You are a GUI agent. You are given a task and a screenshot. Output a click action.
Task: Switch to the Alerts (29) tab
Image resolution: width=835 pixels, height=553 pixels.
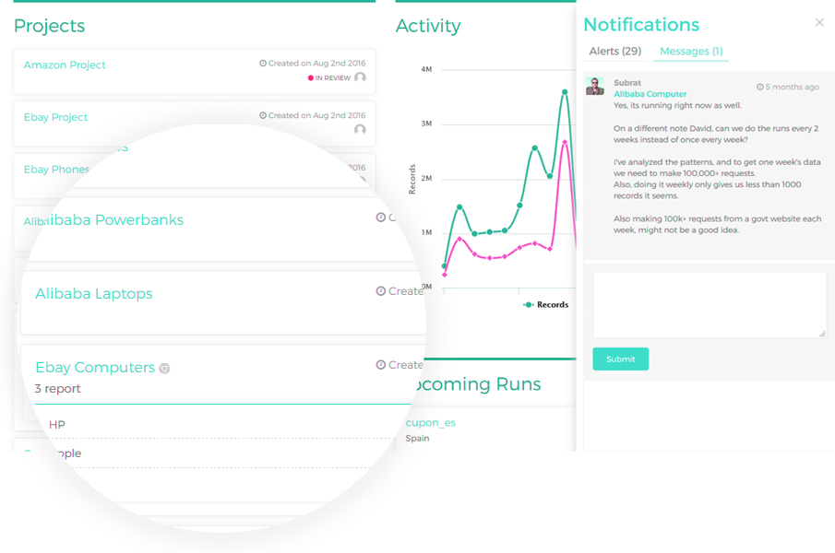[x=615, y=51]
